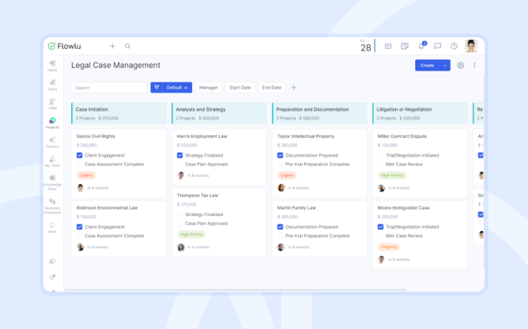Click the High Priority tag on Miller Contract Dispute
528x329 pixels.
(392, 175)
